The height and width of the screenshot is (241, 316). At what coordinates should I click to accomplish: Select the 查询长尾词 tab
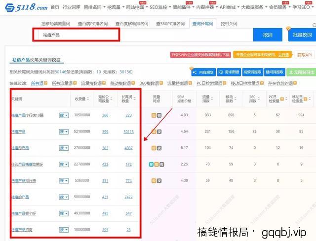tap(203, 24)
